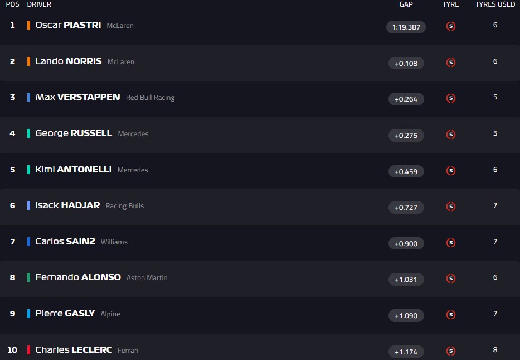The width and height of the screenshot is (520, 360).
Task: Click the 1:19.387 lap time badge
Action: 406,27
